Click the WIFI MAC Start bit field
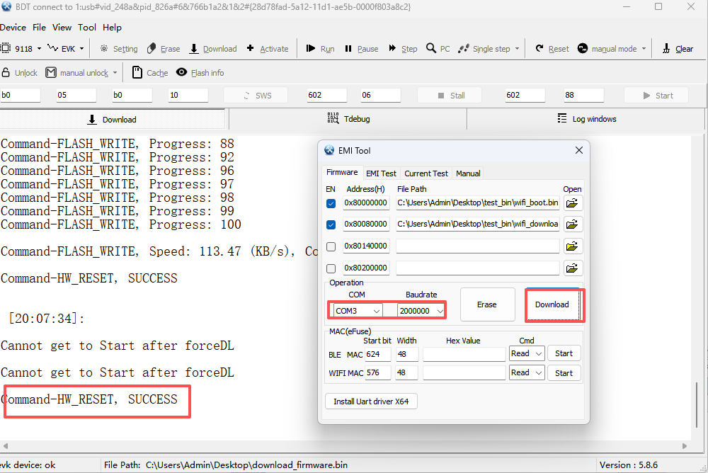Viewport: 708px width, 473px height. click(x=378, y=372)
